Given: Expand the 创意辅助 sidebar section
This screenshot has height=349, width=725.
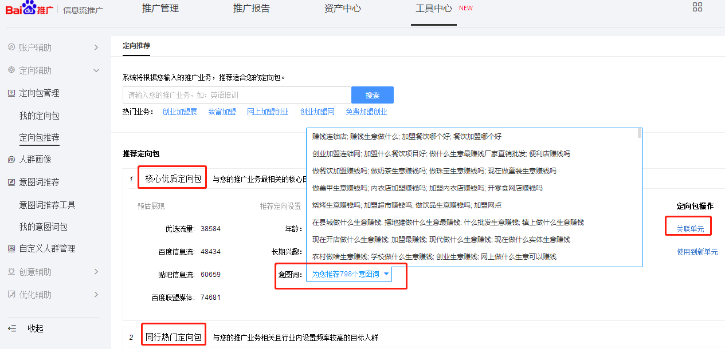Looking at the screenshot, I should click(x=36, y=272).
